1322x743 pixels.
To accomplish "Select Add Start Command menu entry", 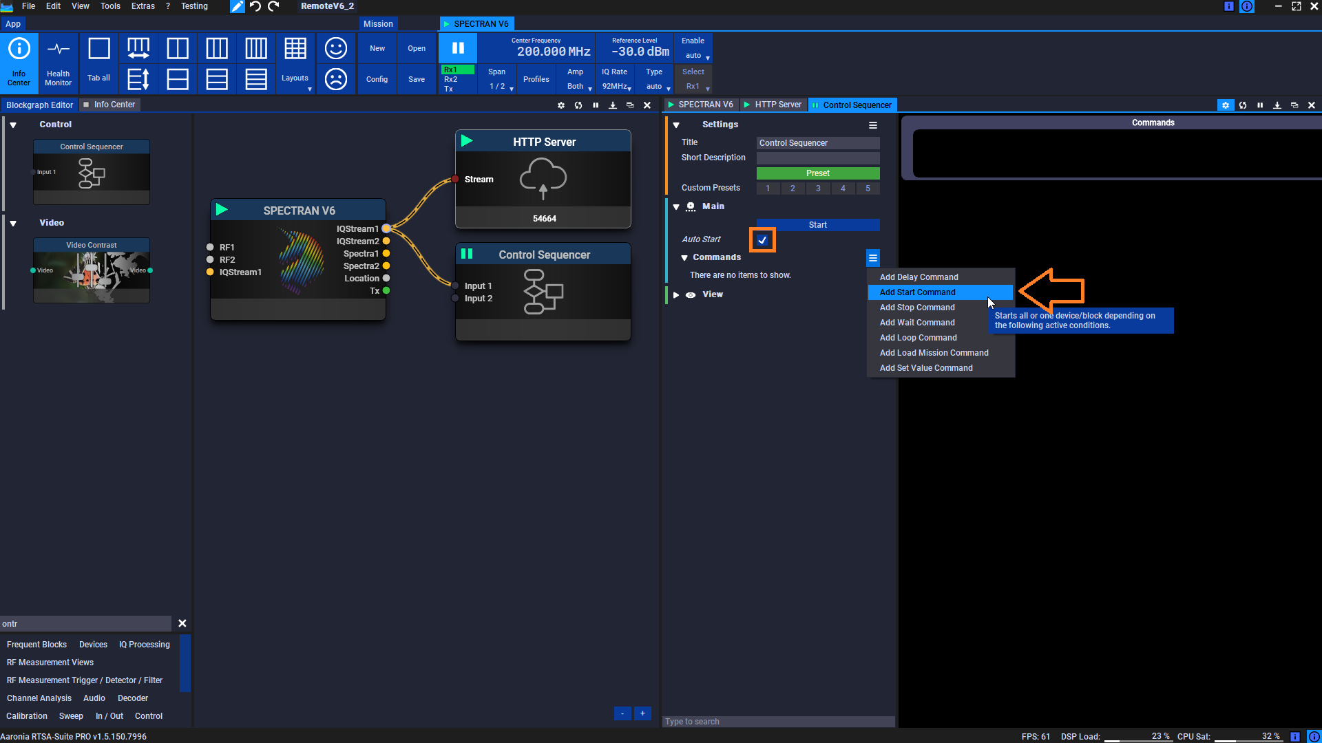I will point(941,292).
